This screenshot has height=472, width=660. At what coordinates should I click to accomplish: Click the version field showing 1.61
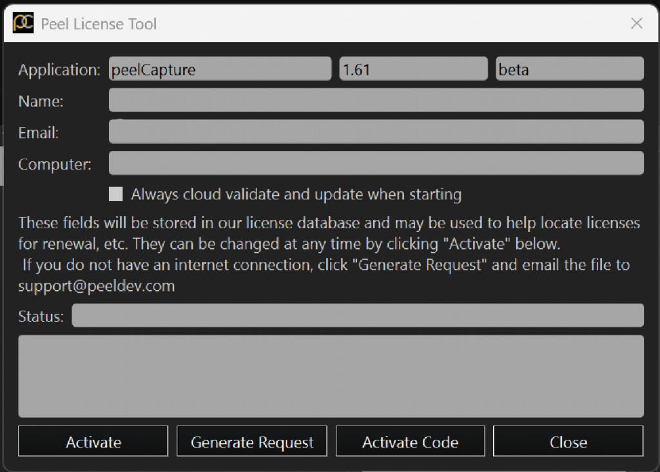(x=413, y=68)
